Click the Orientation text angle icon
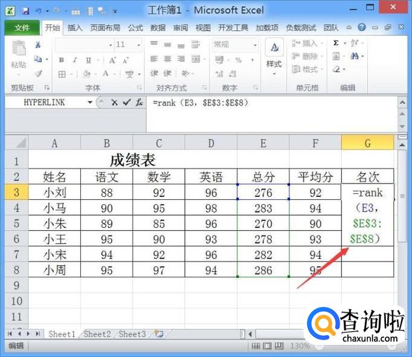The width and height of the screenshot is (412, 357). 185,73
